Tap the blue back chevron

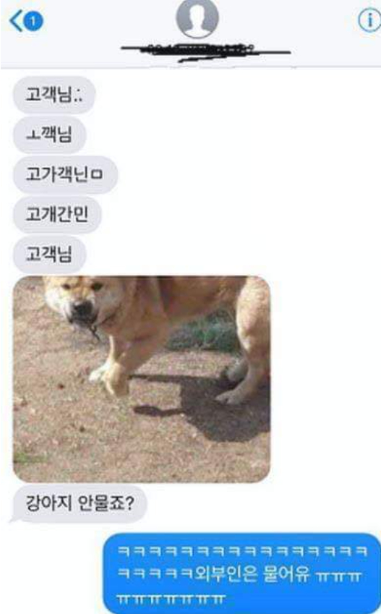pos(16,21)
